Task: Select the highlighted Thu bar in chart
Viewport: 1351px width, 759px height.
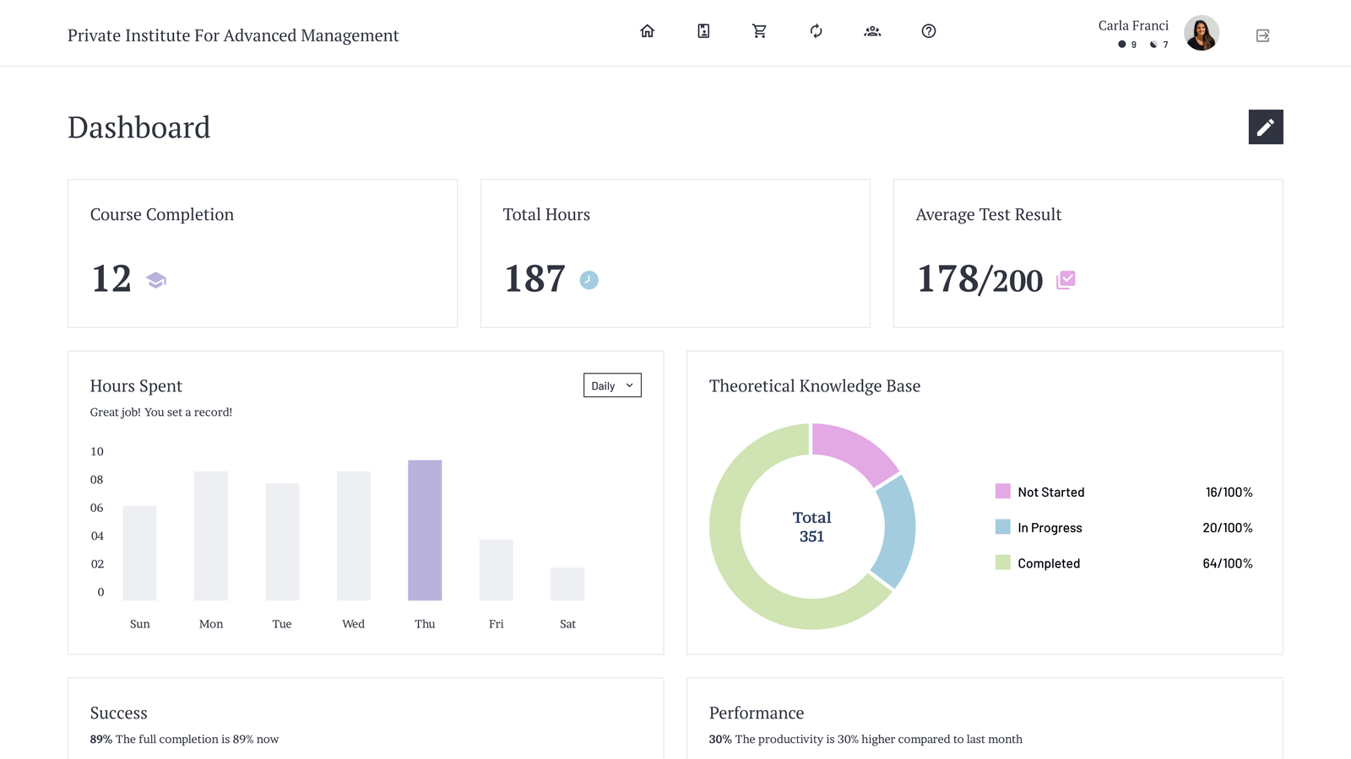Action: pos(425,530)
